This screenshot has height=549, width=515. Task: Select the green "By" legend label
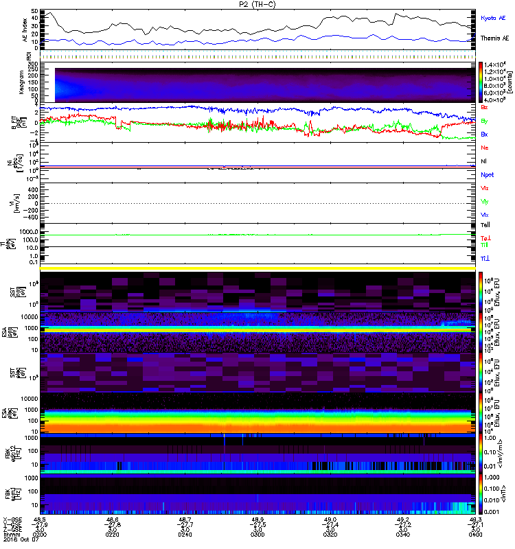coord(484,121)
